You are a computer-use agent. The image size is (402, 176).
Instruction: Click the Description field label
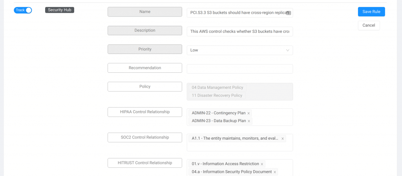click(x=145, y=31)
